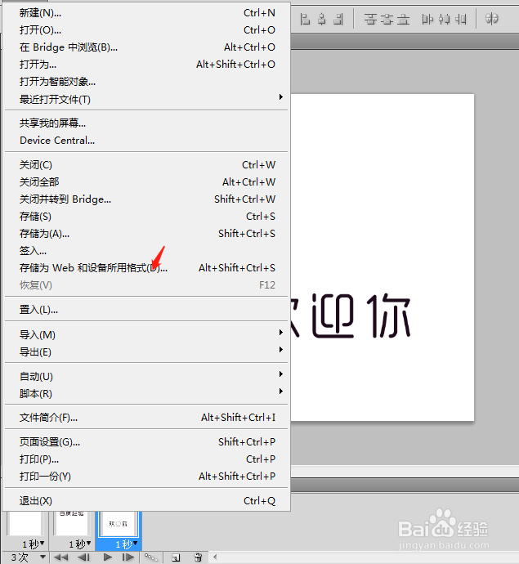Screen dimensions: 519x564
Task: Choose 新建(N)... from File menu
Action: click(x=146, y=13)
